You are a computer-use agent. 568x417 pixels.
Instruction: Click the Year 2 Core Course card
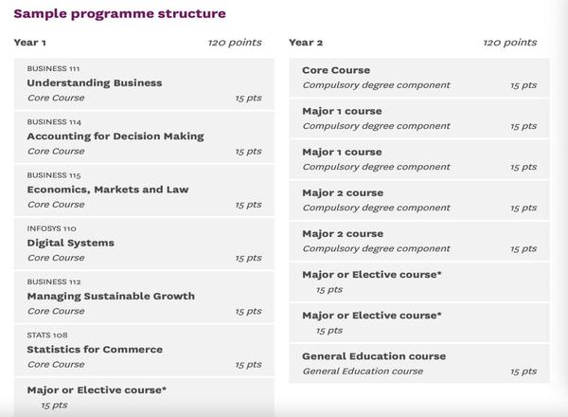coord(419,78)
